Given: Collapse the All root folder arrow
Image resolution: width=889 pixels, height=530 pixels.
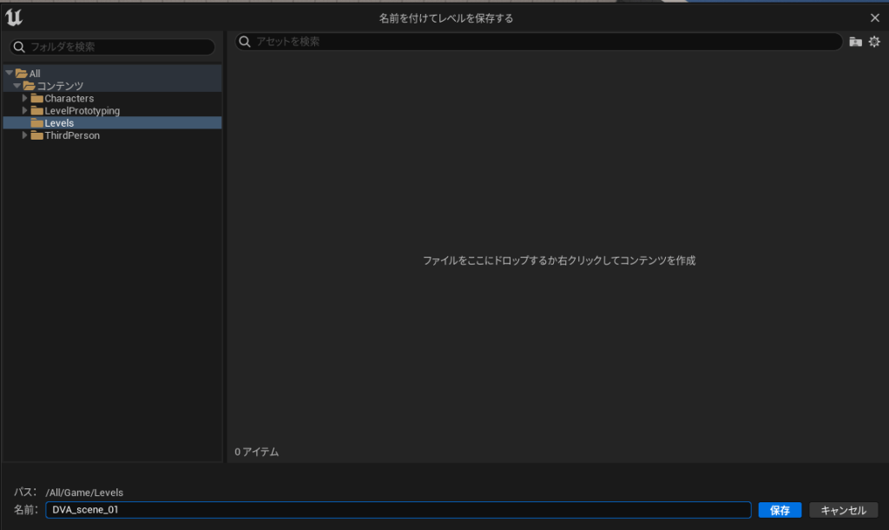Looking at the screenshot, I should 9,74.
